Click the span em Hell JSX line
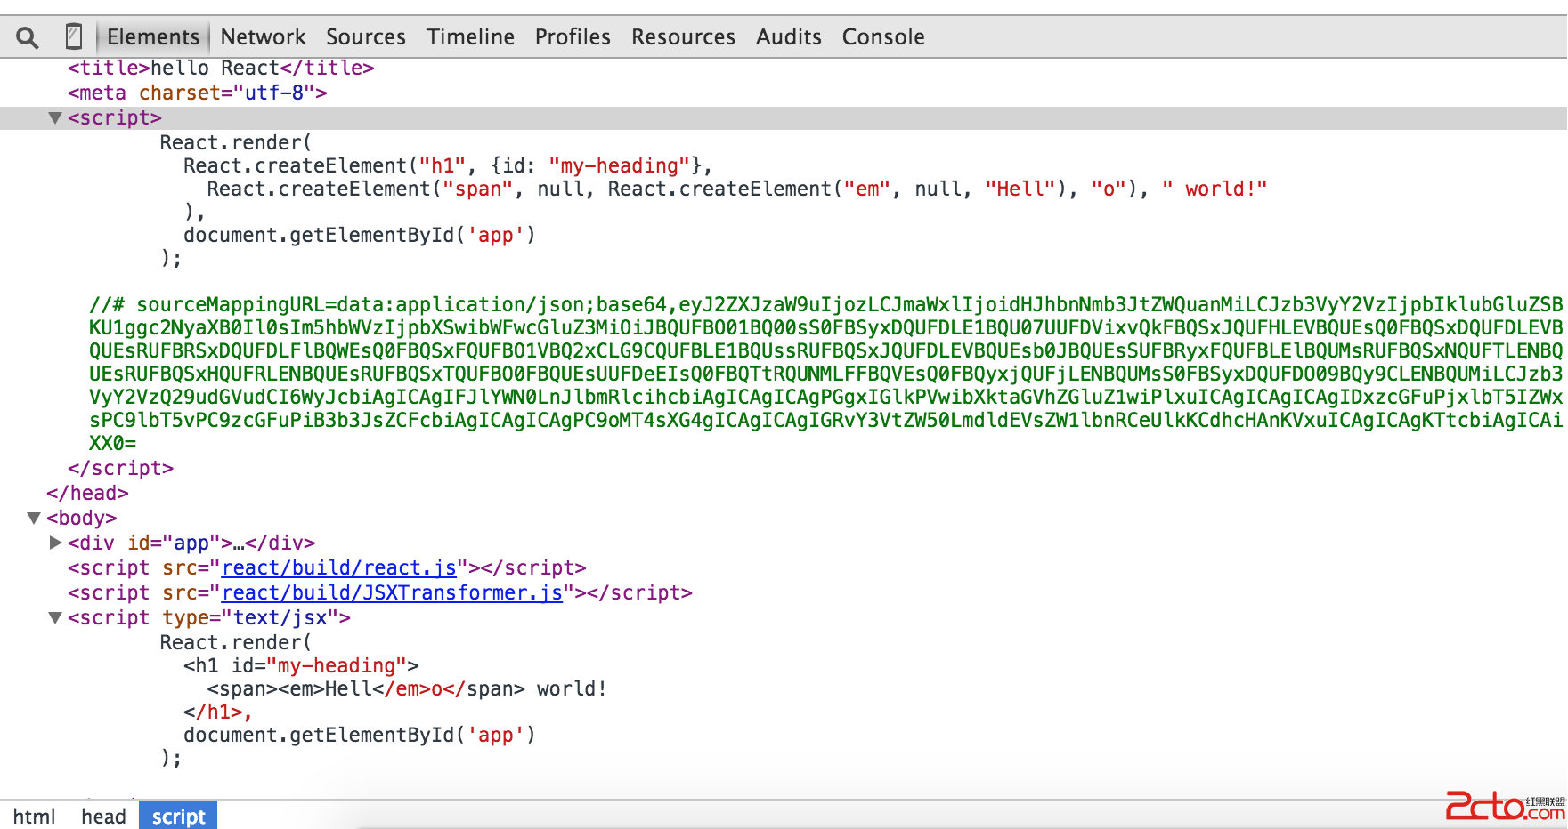Screen dimensions: 1568x829 click(407, 689)
